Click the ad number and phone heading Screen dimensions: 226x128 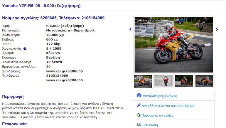pyautogui.click(x=53, y=18)
